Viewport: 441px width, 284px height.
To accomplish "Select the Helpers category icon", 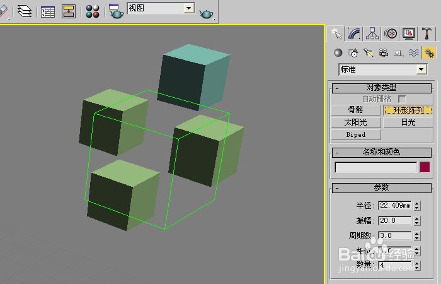I will (x=398, y=52).
